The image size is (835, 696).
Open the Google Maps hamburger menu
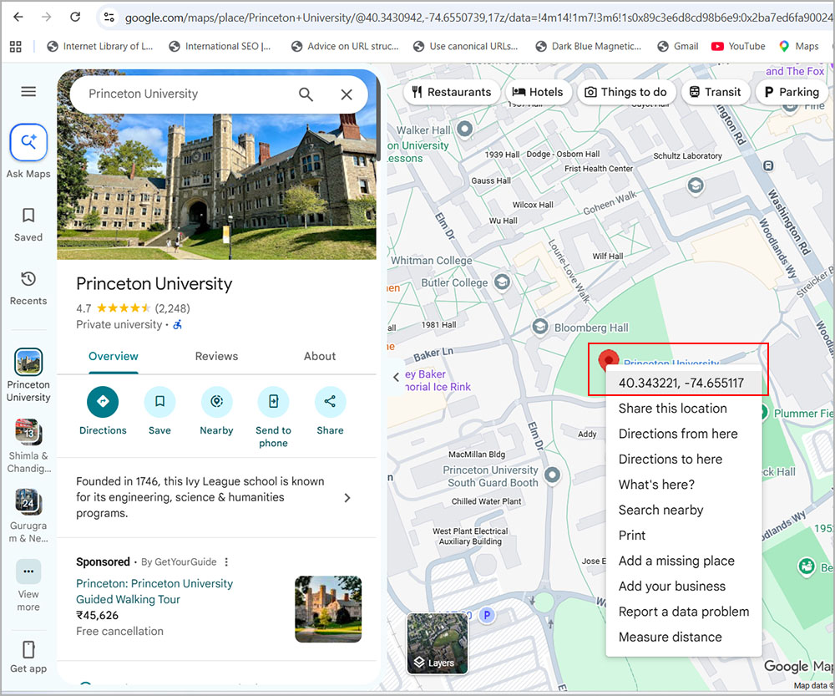28,92
